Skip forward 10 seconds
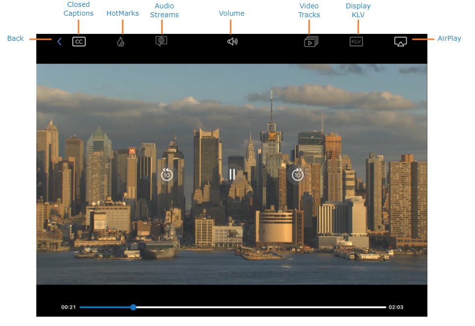 click(297, 174)
